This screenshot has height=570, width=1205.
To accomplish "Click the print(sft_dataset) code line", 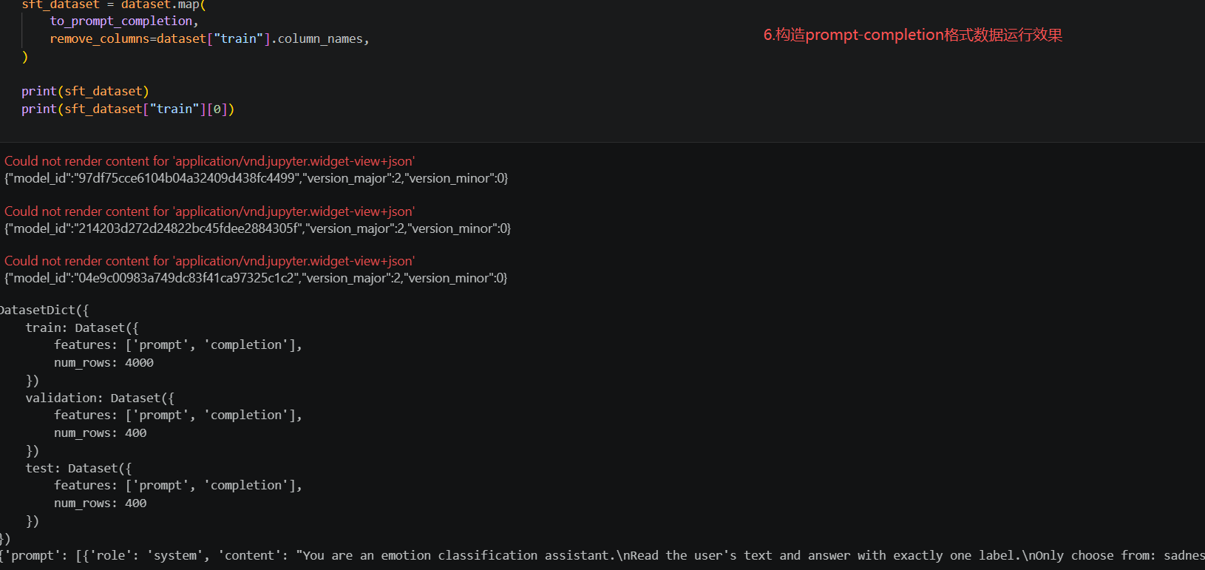I will 85,91.
